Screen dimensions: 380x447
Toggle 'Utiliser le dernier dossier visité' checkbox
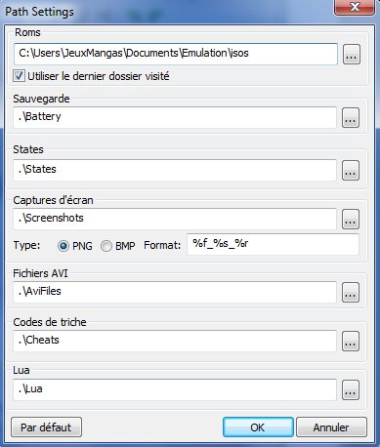[x=19, y=76]
